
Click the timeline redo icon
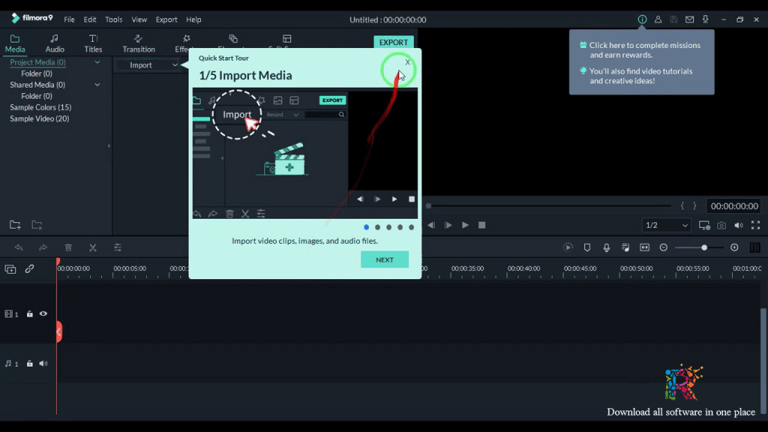(43, 247)
